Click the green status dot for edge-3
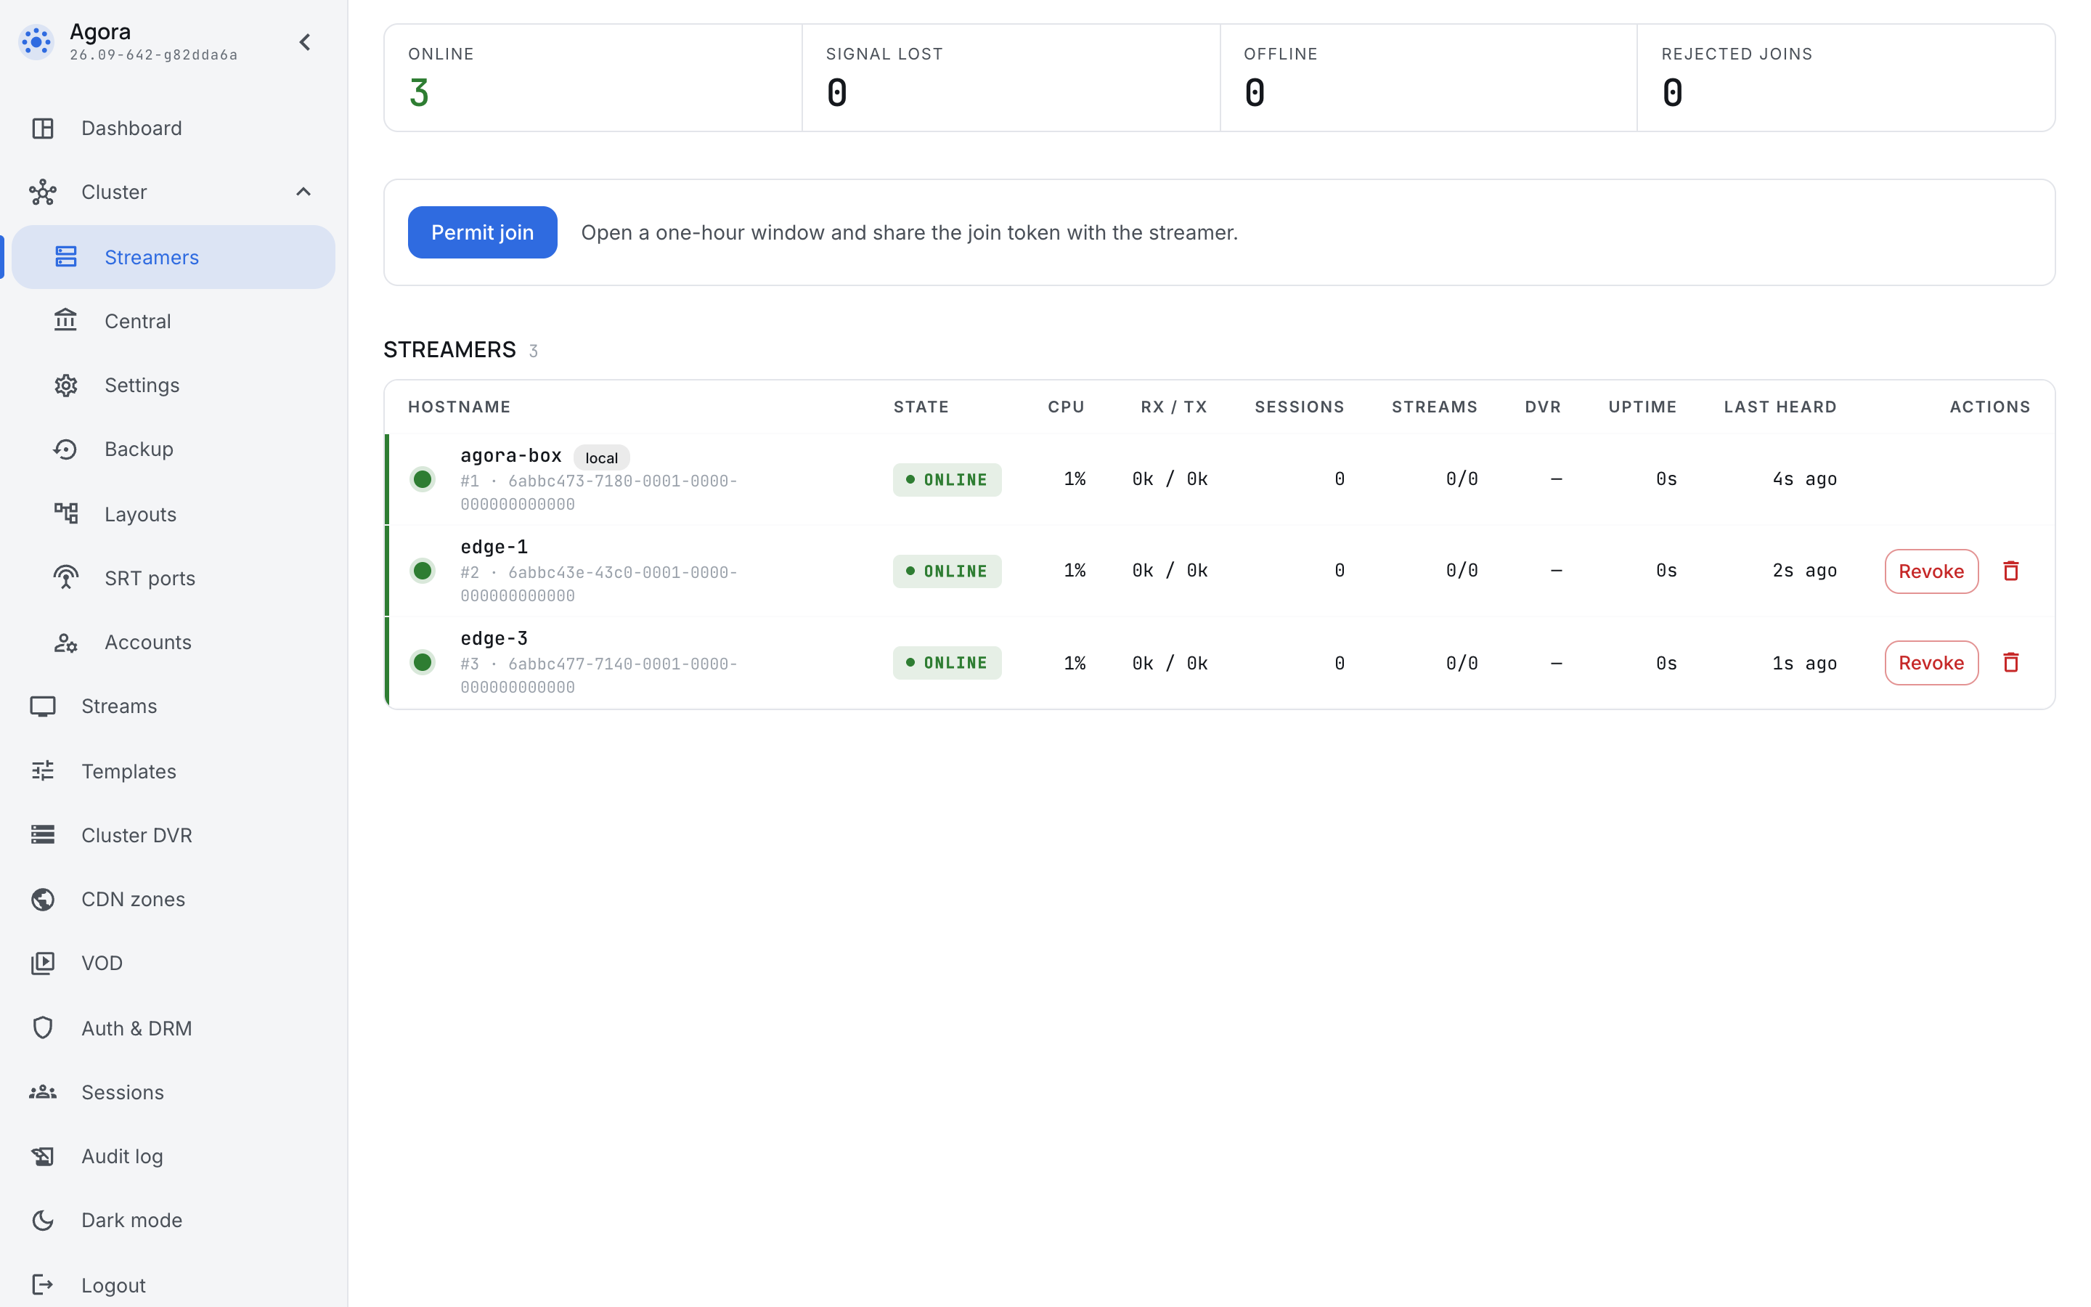This screenshot has width=2091, height=1307. tap(423, 662)
